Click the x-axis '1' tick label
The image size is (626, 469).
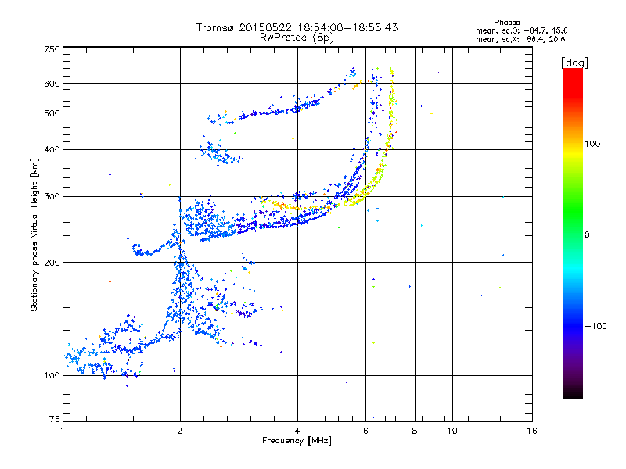click(x=63, y=431)
